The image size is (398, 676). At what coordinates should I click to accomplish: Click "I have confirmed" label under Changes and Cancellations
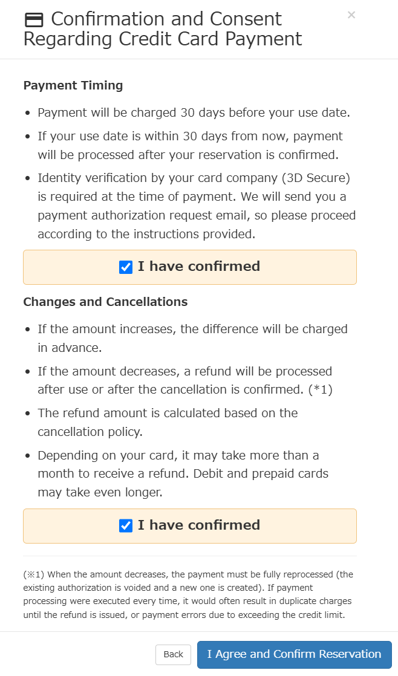pyautogui.click(x=199, y=525)
